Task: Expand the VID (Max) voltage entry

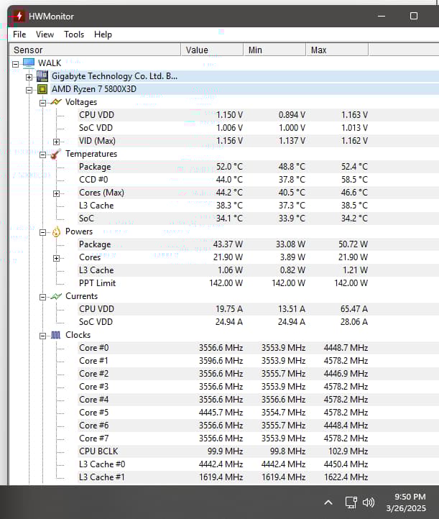Action: [x=56, y=141]
